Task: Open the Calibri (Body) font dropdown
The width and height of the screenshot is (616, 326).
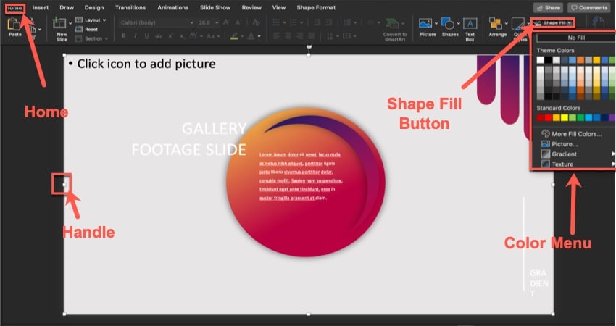Action: coord(151,22)
